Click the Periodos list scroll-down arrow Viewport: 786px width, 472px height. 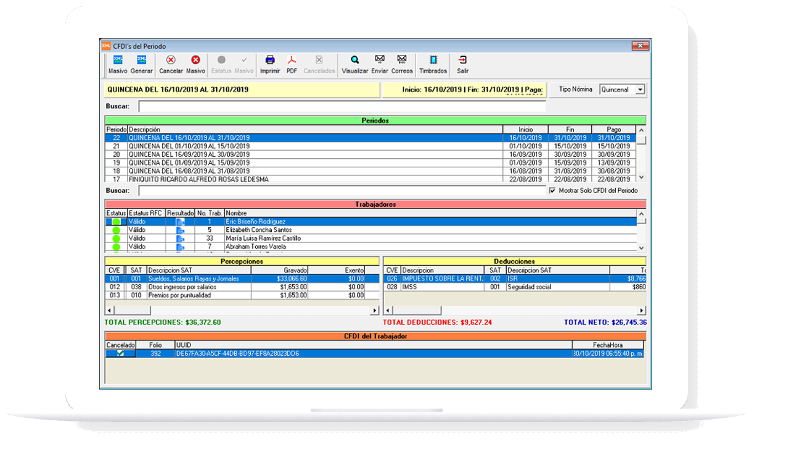point(641,177)
